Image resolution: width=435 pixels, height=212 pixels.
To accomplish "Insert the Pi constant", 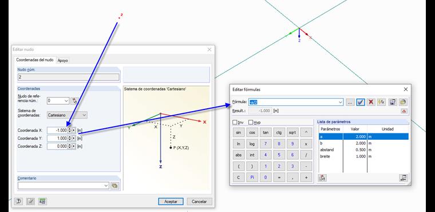I will (x=252, y=177).
